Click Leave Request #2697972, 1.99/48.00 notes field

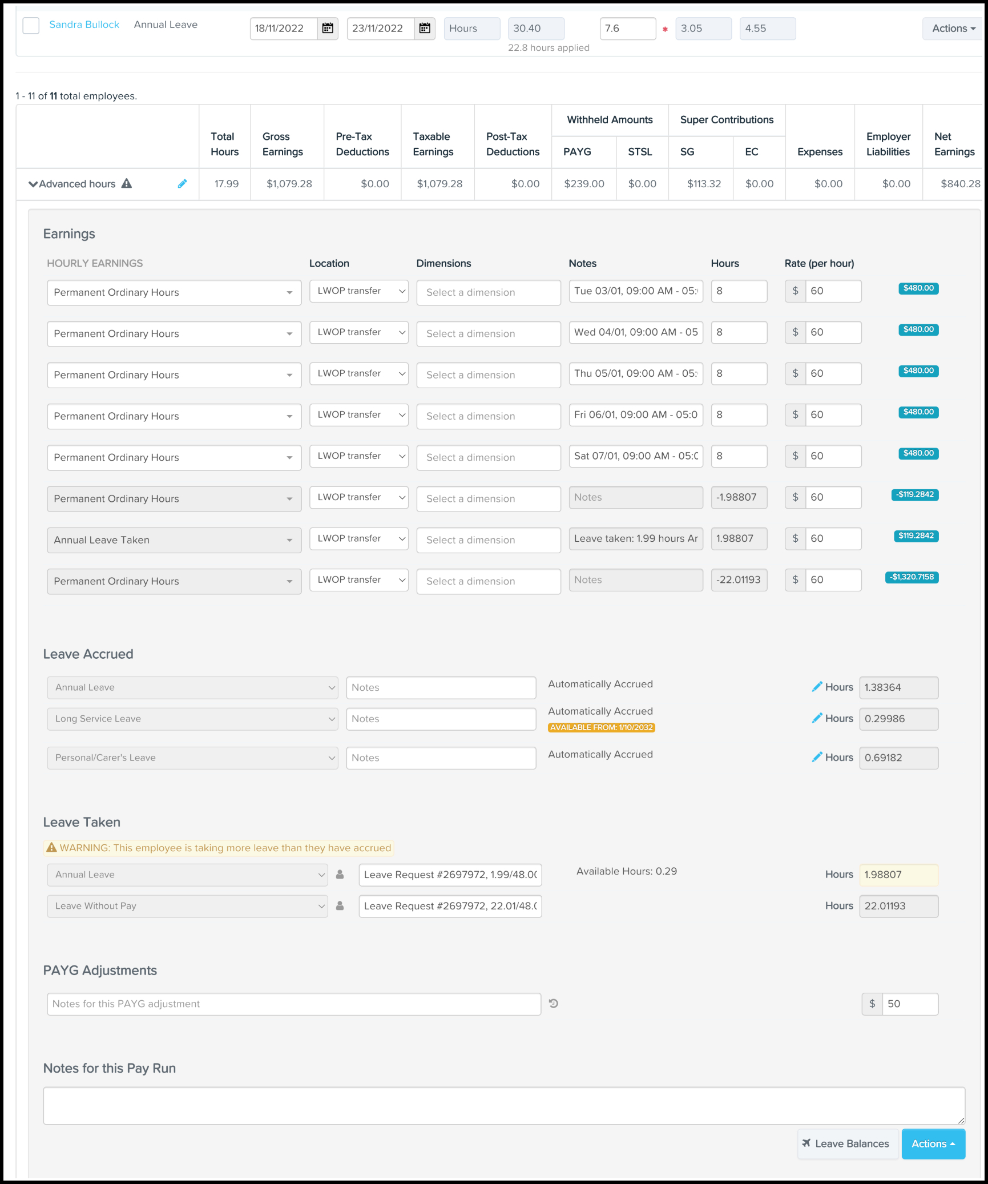450,875
